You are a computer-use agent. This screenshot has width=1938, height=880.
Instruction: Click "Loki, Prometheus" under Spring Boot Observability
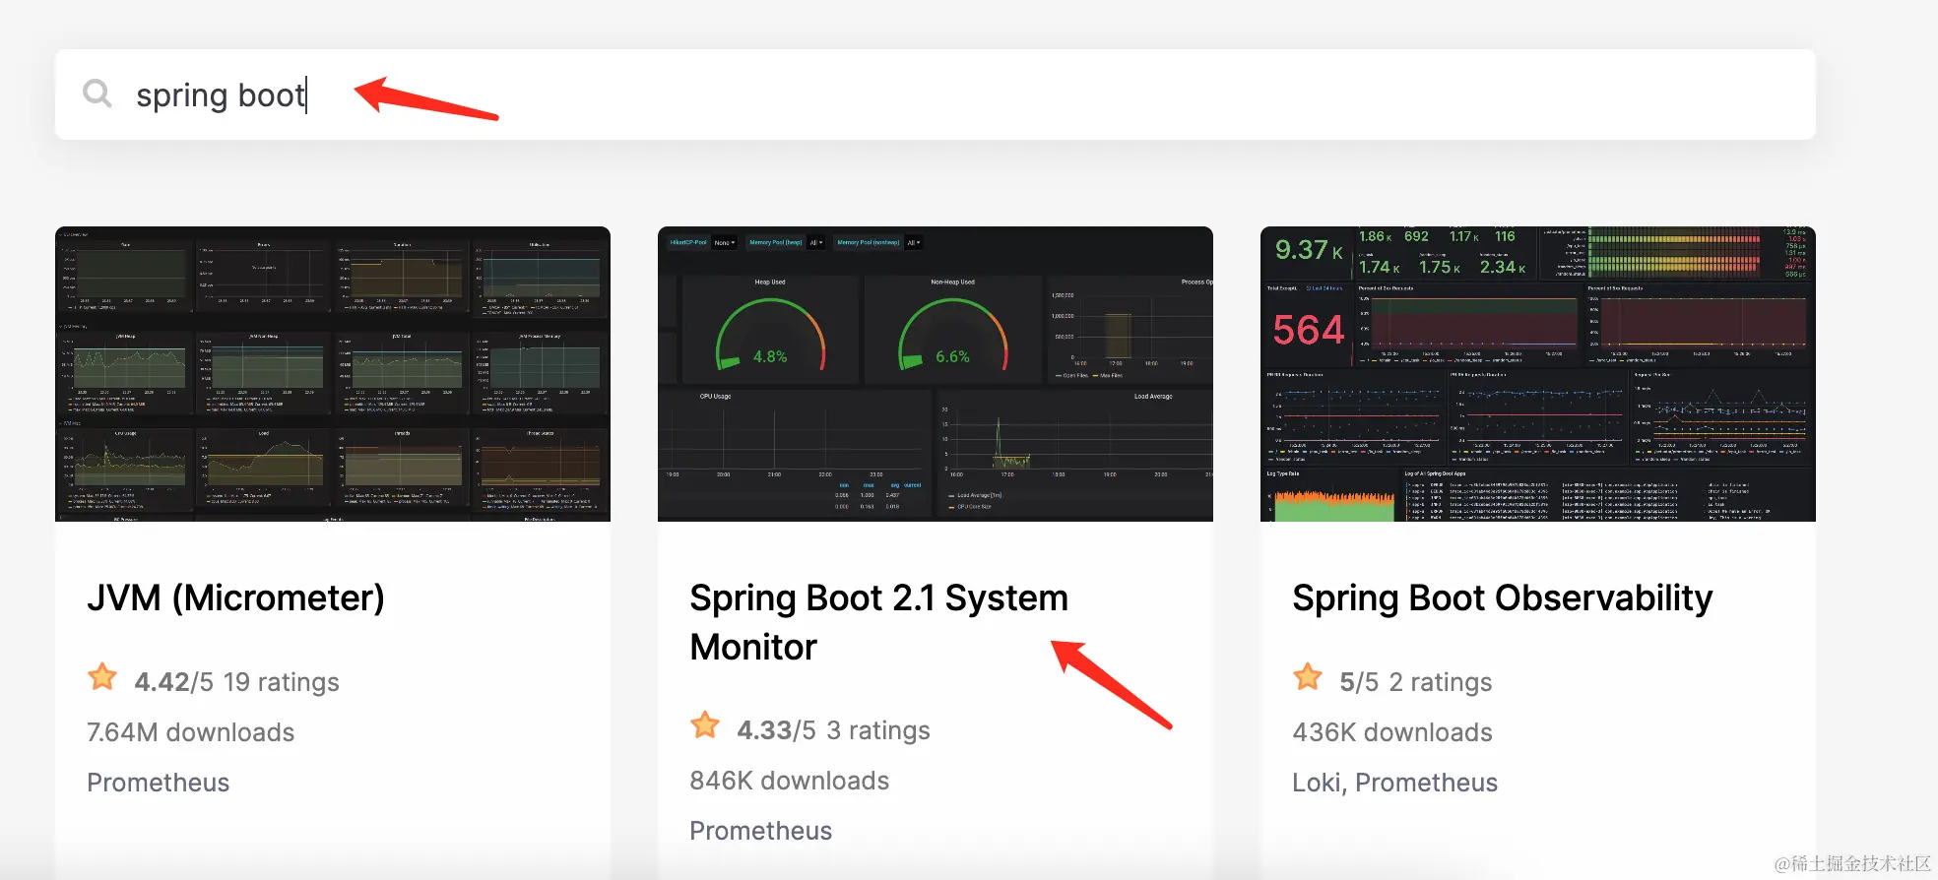[1394, 783]
